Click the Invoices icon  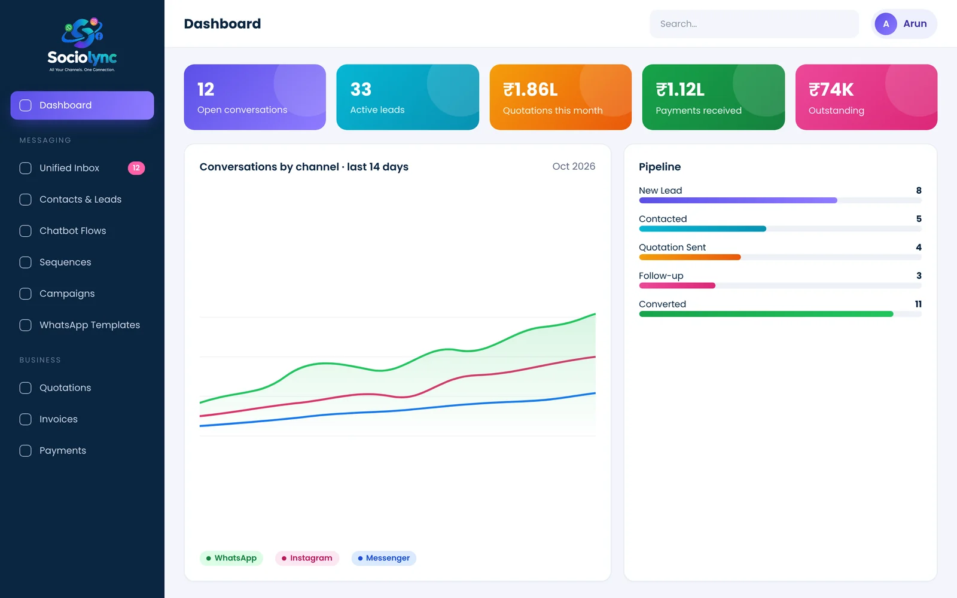(x=26, y=419)
